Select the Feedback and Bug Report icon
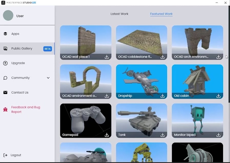The image size is (230, 163). pyautogui.click(x=5, y=109)
